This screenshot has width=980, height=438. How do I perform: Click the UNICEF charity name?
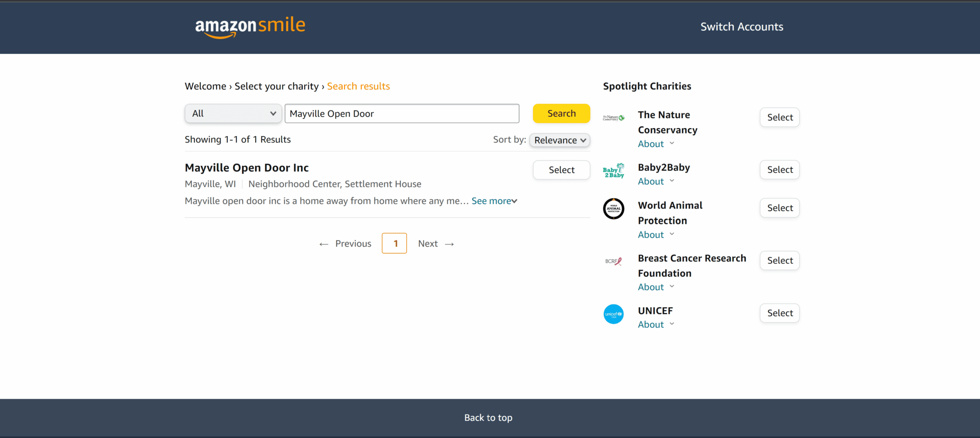(x=655, y=311)
